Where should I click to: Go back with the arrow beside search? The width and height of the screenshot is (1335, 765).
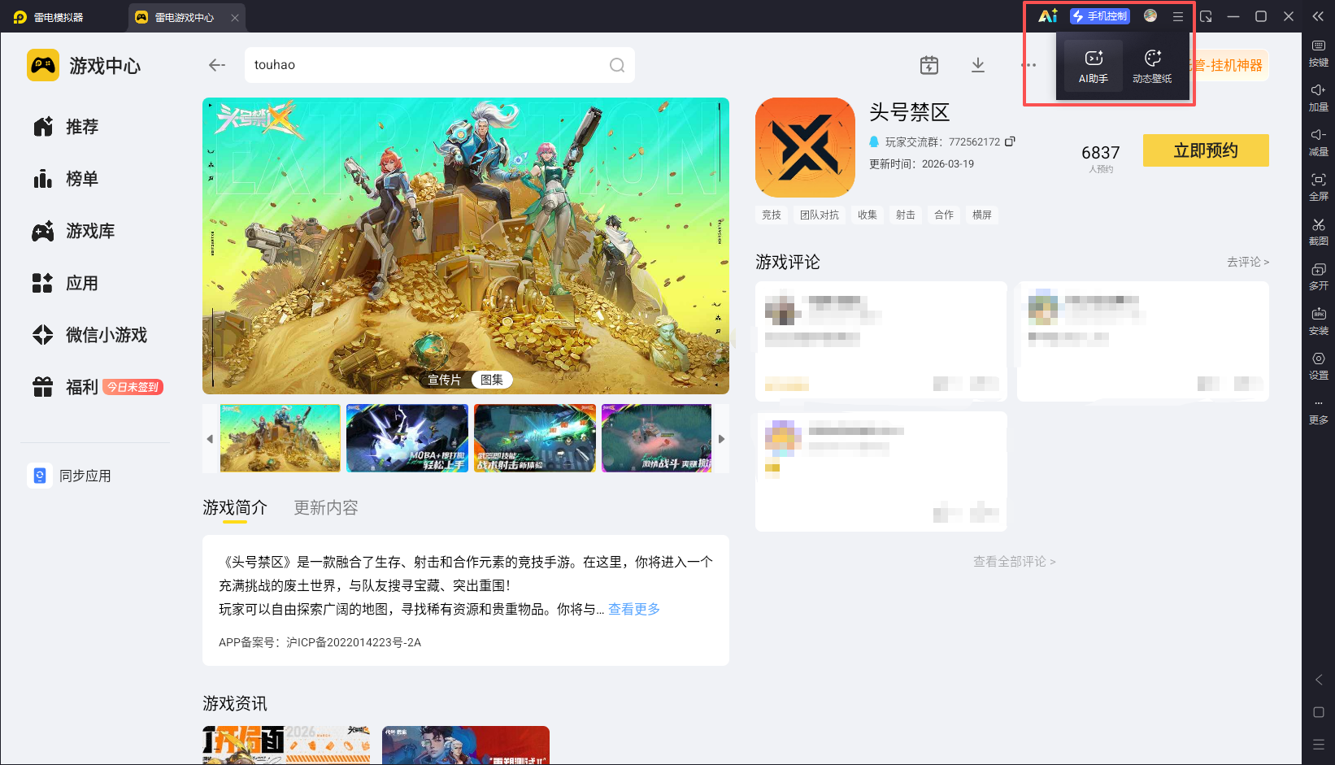click(217, 65)
